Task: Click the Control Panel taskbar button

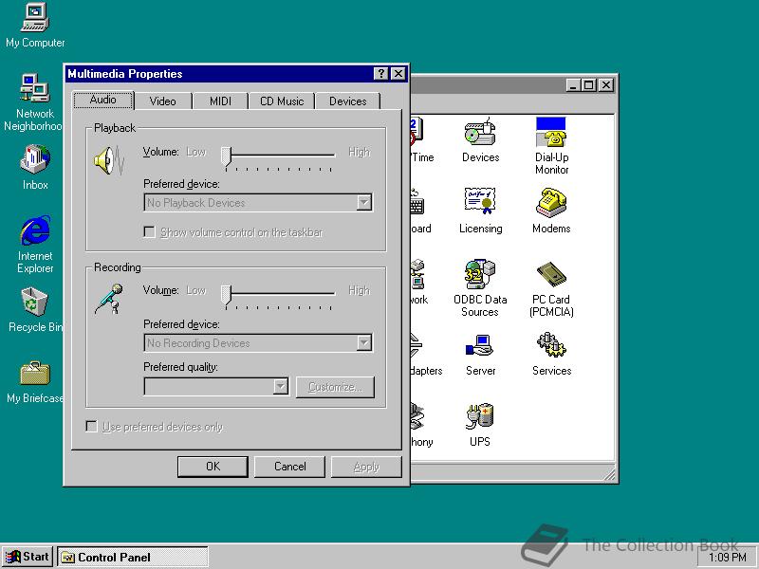Action: [x=133, y=558]
